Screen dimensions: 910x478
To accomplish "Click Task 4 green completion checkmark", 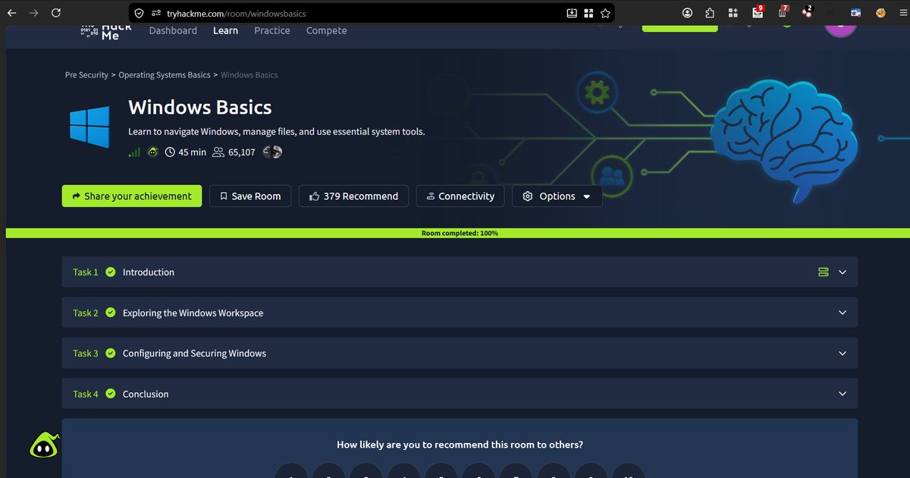I will 111,395.
